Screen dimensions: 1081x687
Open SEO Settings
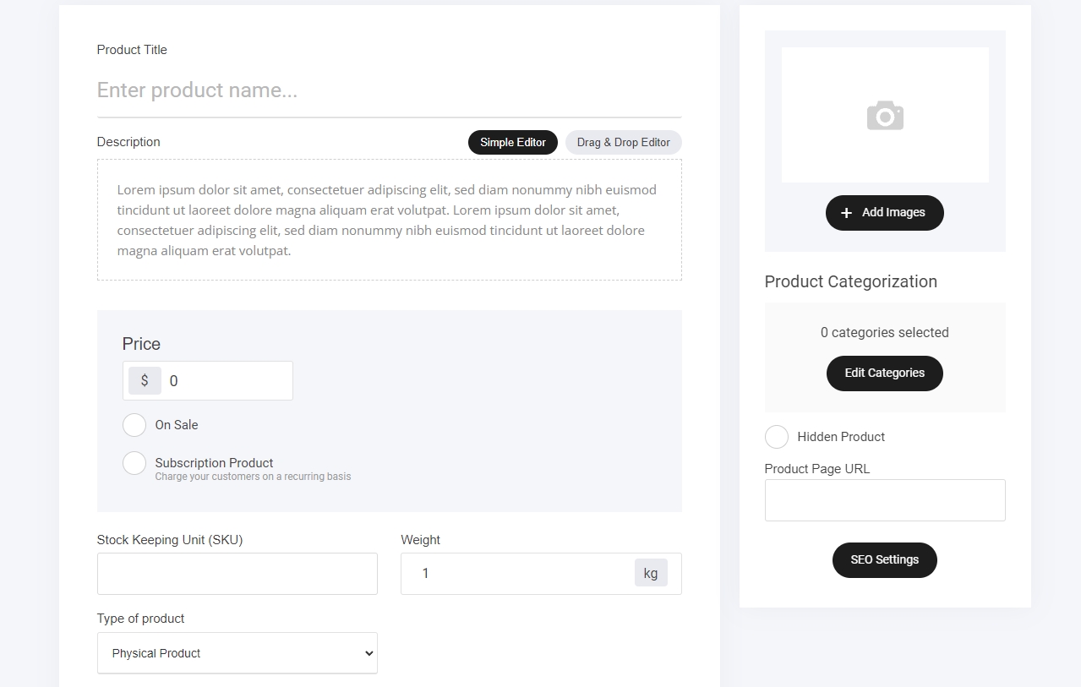tap(884, 560)
